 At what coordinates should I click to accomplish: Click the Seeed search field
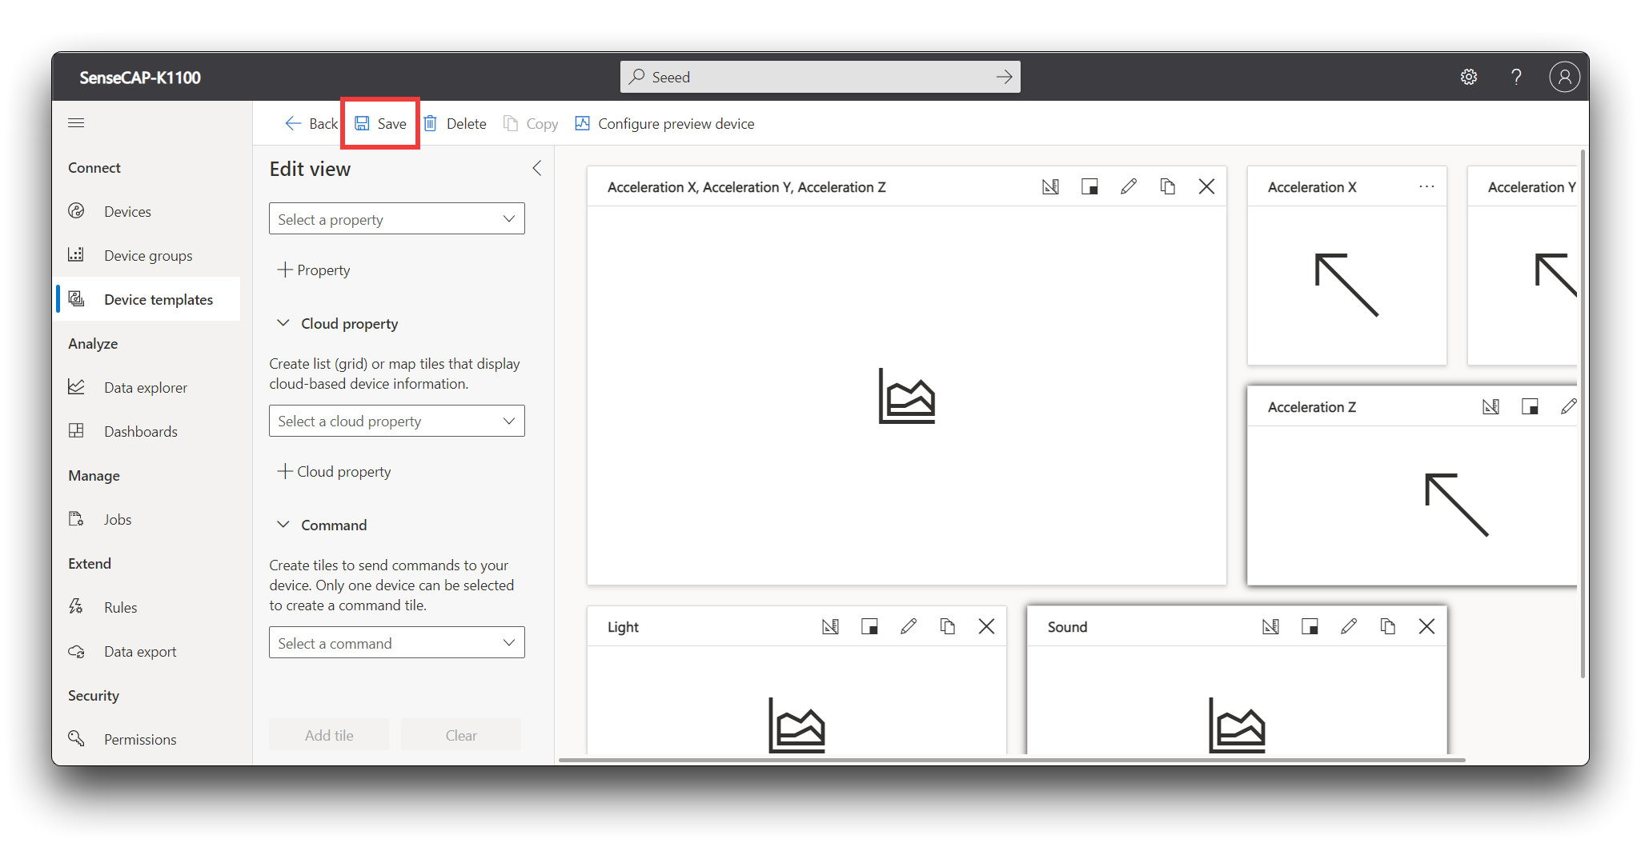820,77
